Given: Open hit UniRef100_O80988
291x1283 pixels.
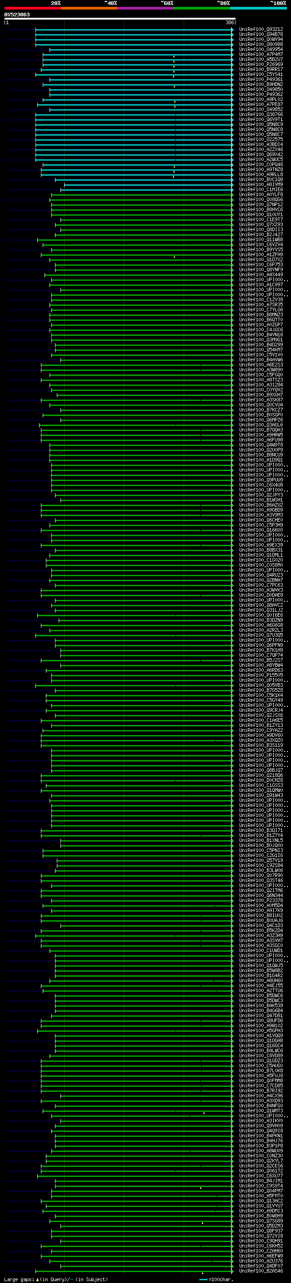Looking at the screenshot, I should (x=261, y=44).
